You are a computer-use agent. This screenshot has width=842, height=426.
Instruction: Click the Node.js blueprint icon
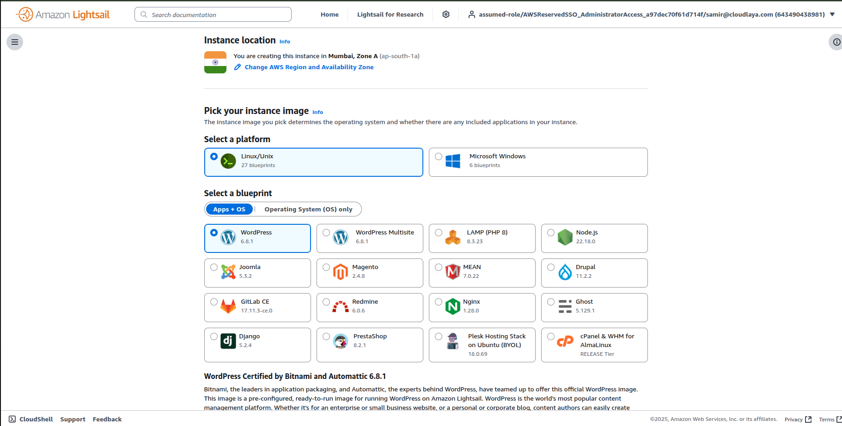pyautogui.click(x=565, y=237)
